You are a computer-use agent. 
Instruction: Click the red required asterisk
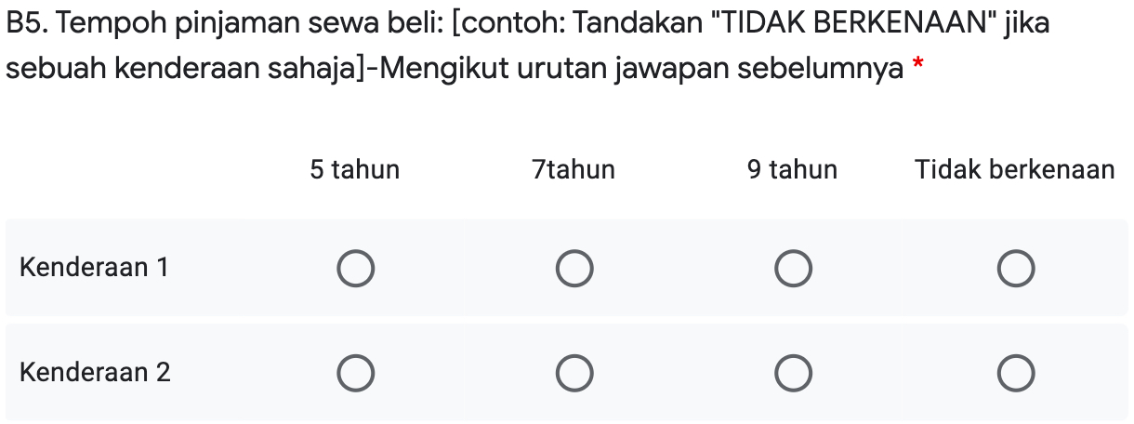918,67
